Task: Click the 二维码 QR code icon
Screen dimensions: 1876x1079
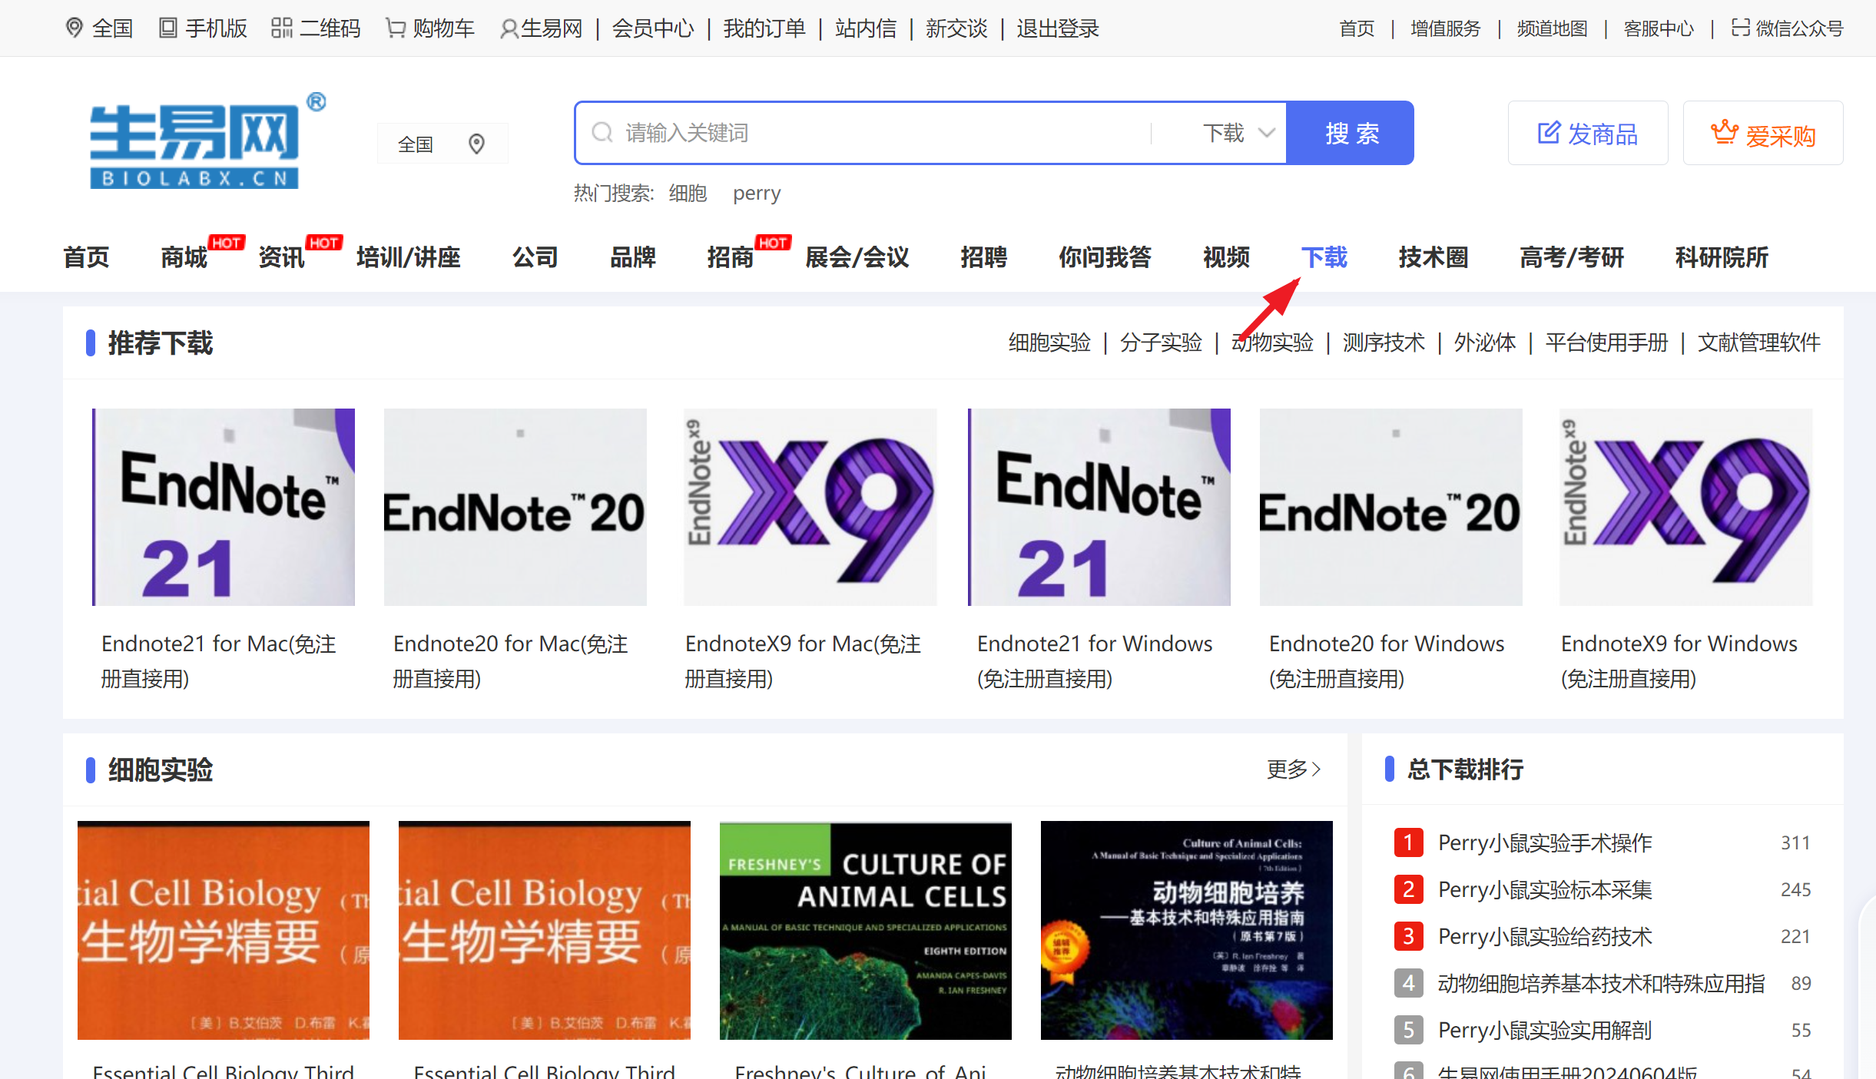Action: [281, 28]
